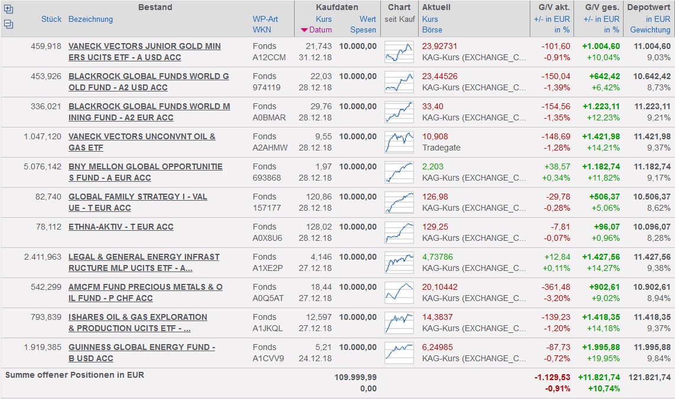This screenshot has height=399, width=675.
Task: Click total gain sum +11.821,74
Action: [x=599, y=378]
